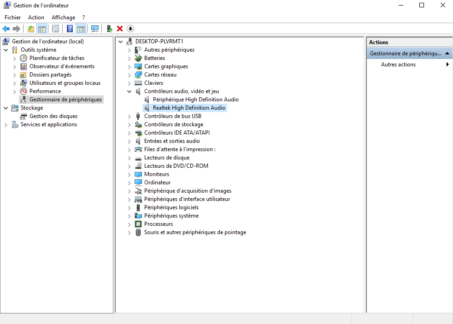This screenshot has width=453, height=324.
Task: Open the Affichage menu
Action: pyautogui.click(x=63, y=18)
